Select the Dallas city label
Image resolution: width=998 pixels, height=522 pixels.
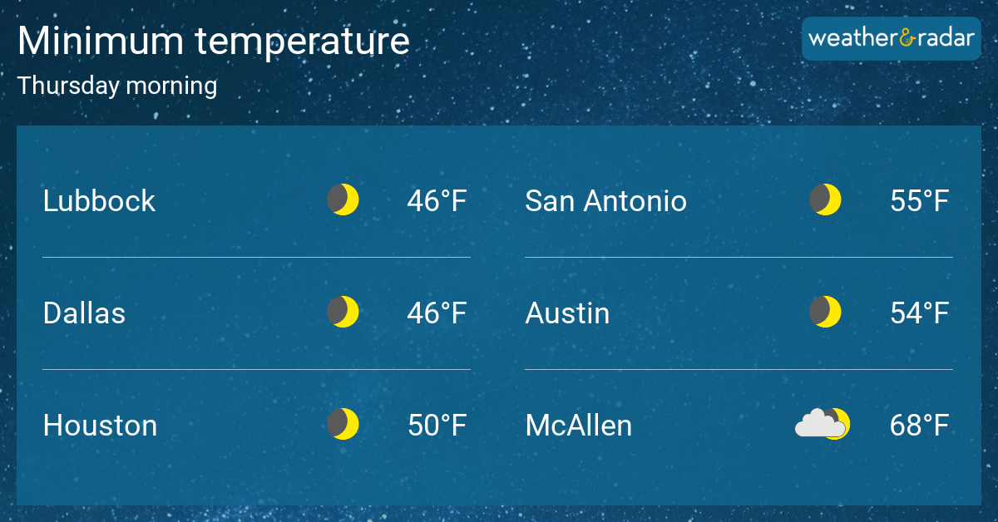(x=84, y=313)
